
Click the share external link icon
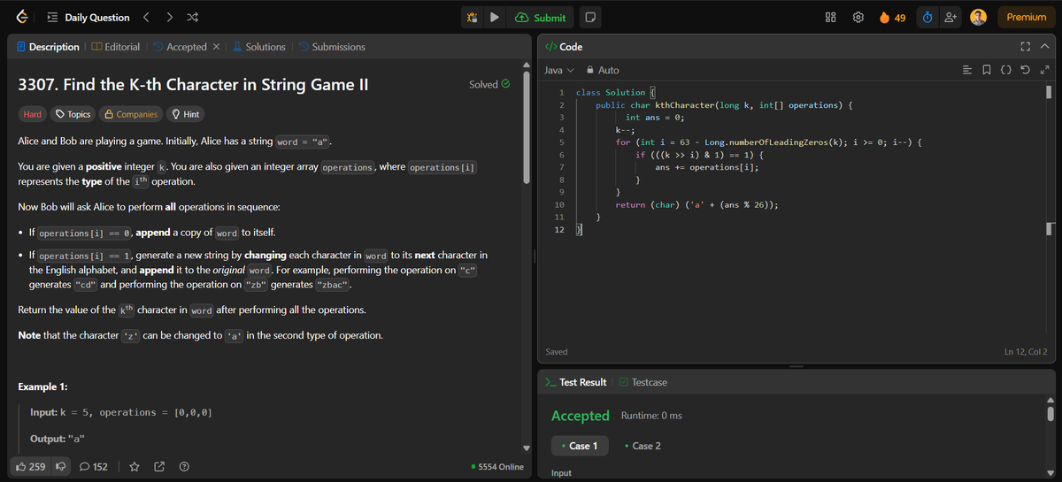(x=159, y=466)
